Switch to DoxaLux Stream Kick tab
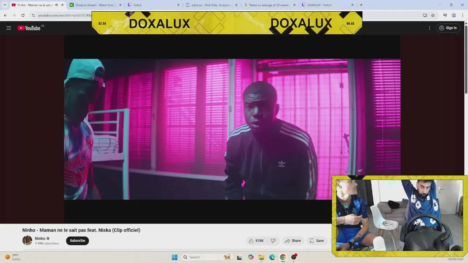Image resolution: width=468 pixels, height=263 pixels. [x=96, y=5]
